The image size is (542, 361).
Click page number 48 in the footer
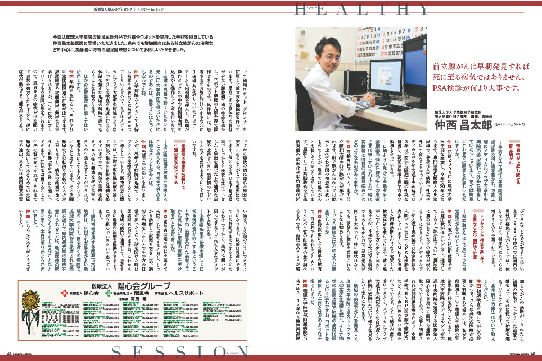point(532,354)
